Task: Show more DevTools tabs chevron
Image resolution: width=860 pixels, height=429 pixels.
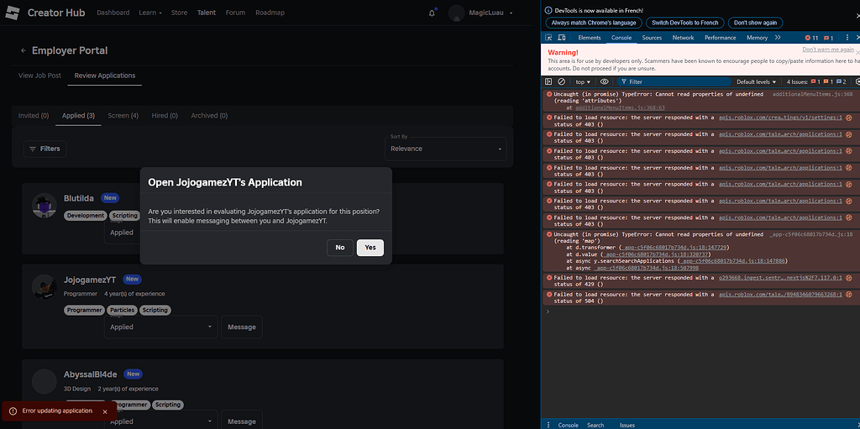Action: pyautogui.click(x=778, y=38)
